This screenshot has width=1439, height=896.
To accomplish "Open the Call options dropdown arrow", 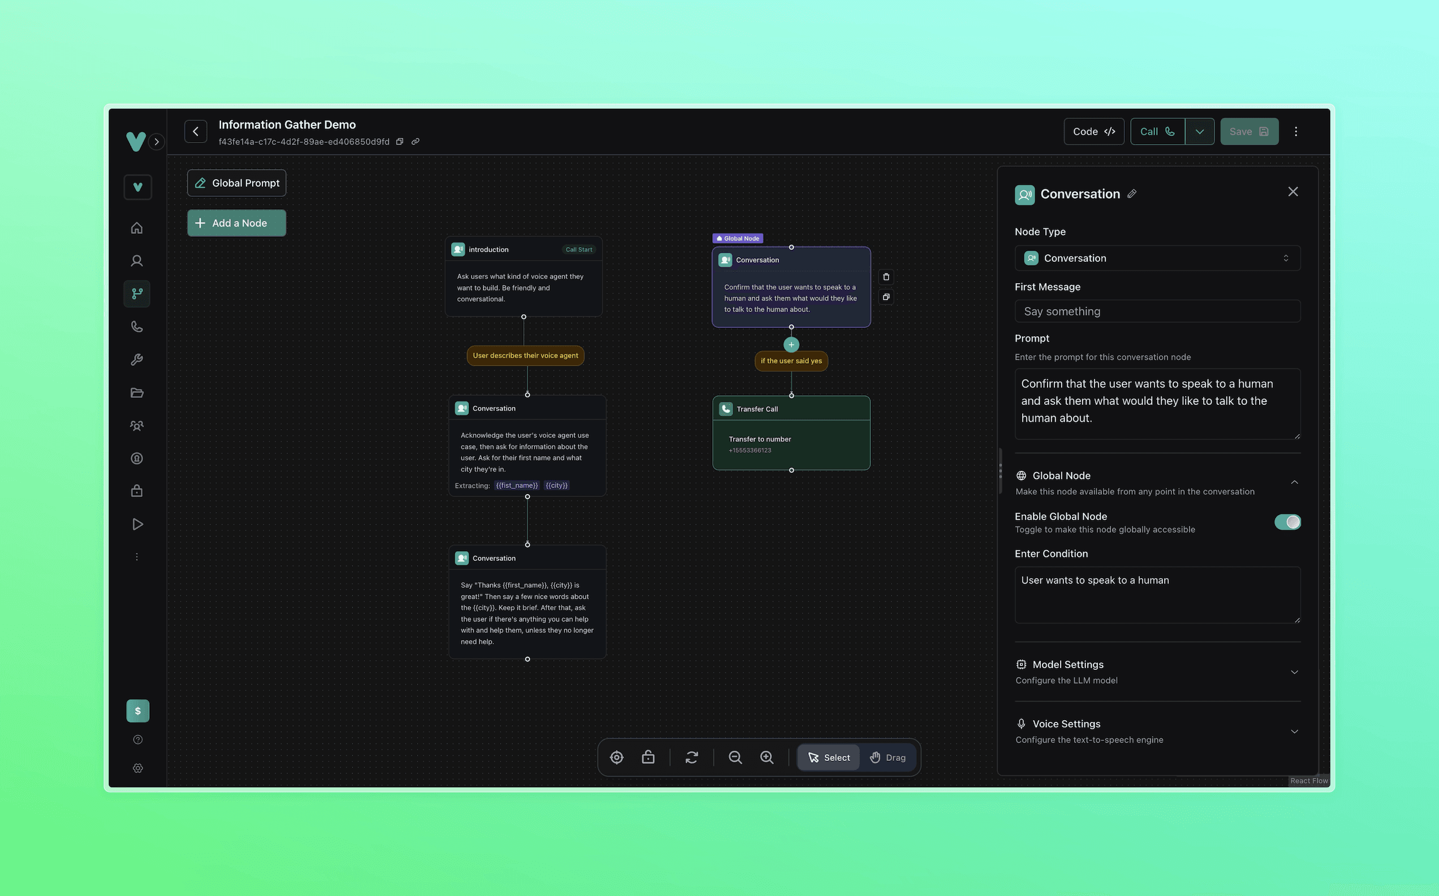I will coord(1200,132).
